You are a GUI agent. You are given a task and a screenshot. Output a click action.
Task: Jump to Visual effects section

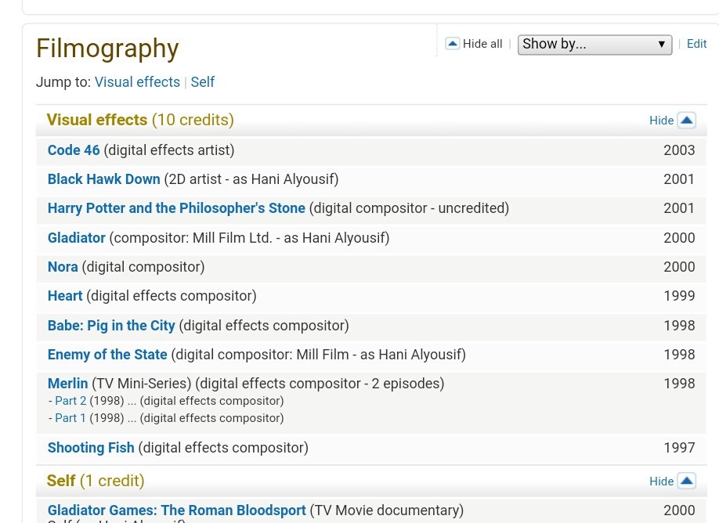137,82
